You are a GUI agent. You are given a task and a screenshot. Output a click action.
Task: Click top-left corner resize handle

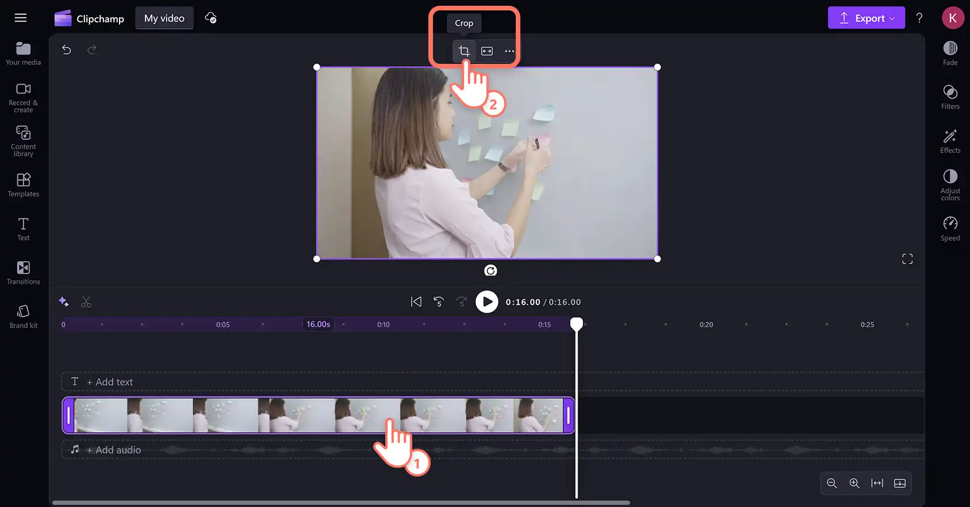317,67
